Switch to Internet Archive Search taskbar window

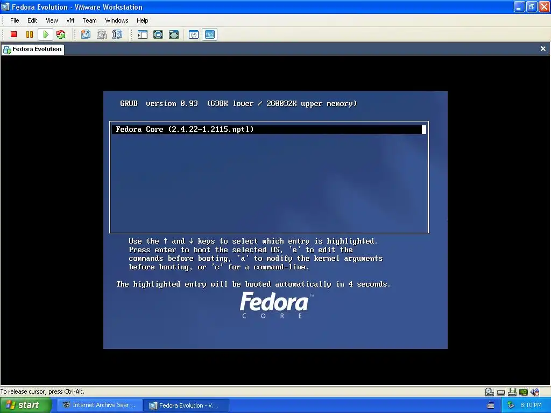(x=100, y=405)
